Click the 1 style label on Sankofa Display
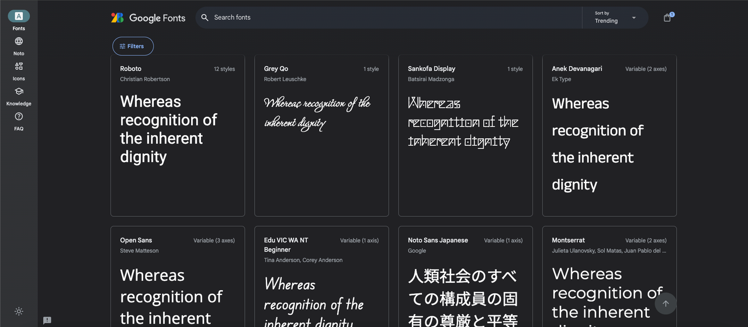 (x=515, y=69)
